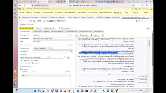Go back in the browser
Image resolution: width=166 pixels, height=93 pixels.
pyautogui.click(x=20, y=5)
